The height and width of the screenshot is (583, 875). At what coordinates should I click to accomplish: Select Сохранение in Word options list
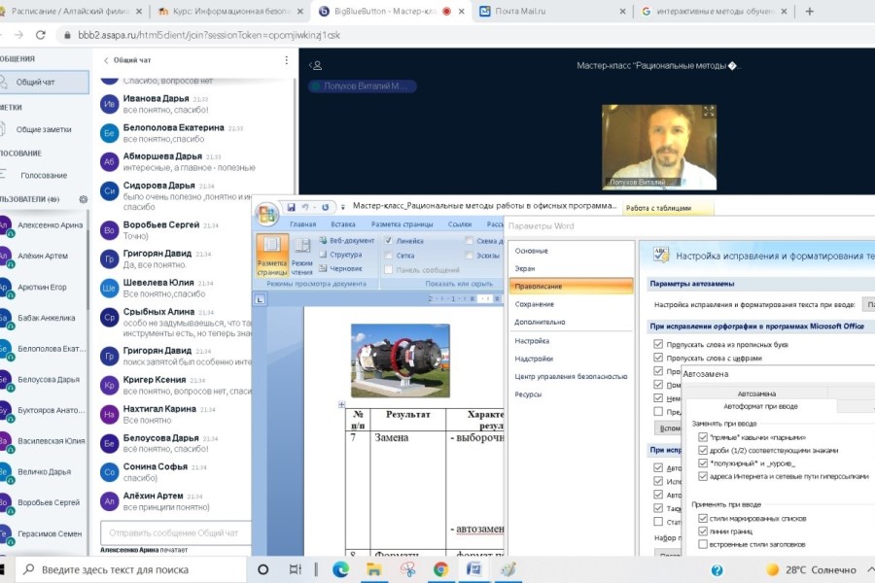pos(572,304)
